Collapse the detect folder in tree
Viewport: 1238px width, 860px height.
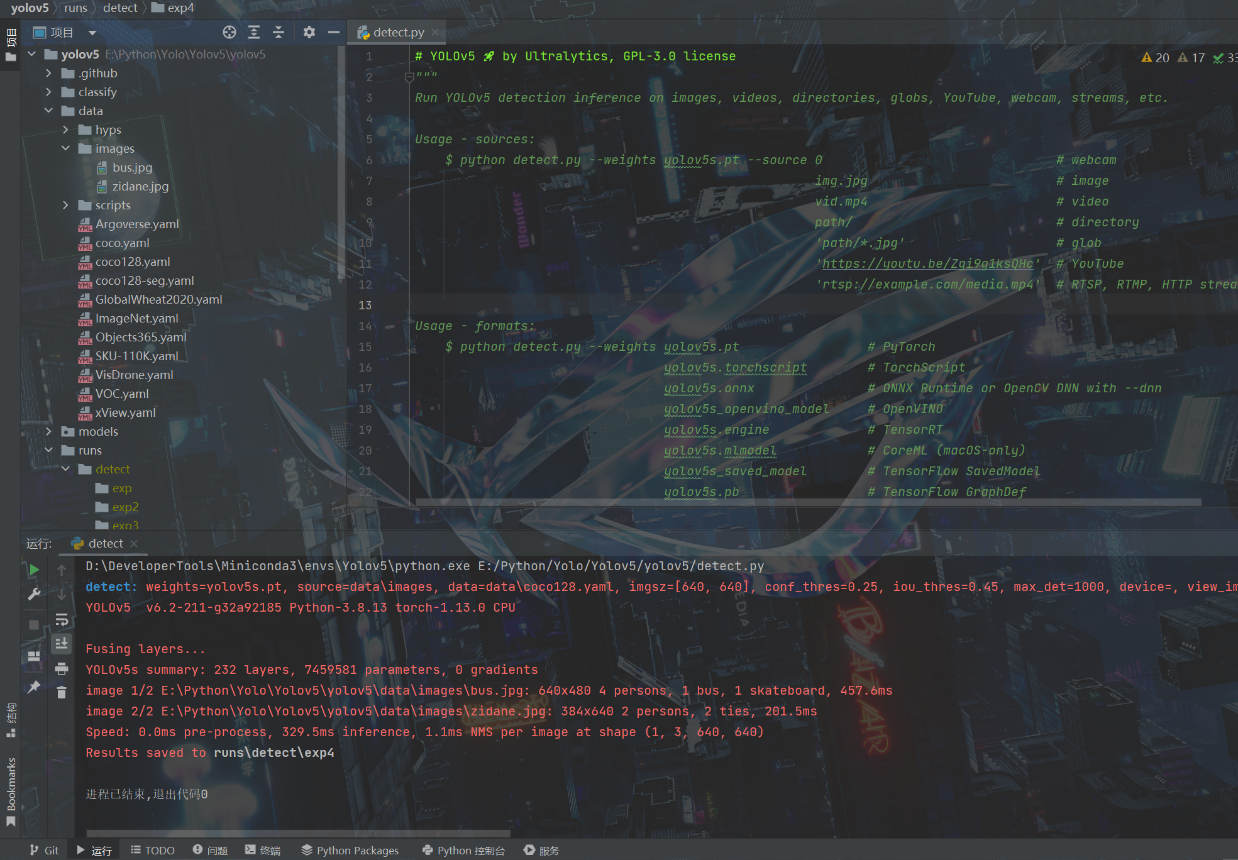[66, 469]
